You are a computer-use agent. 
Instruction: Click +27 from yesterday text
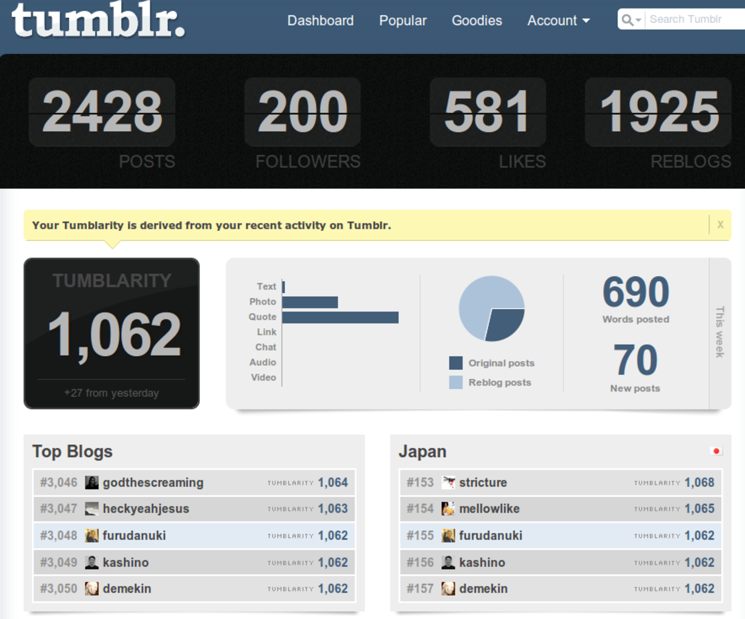[112, 393]
